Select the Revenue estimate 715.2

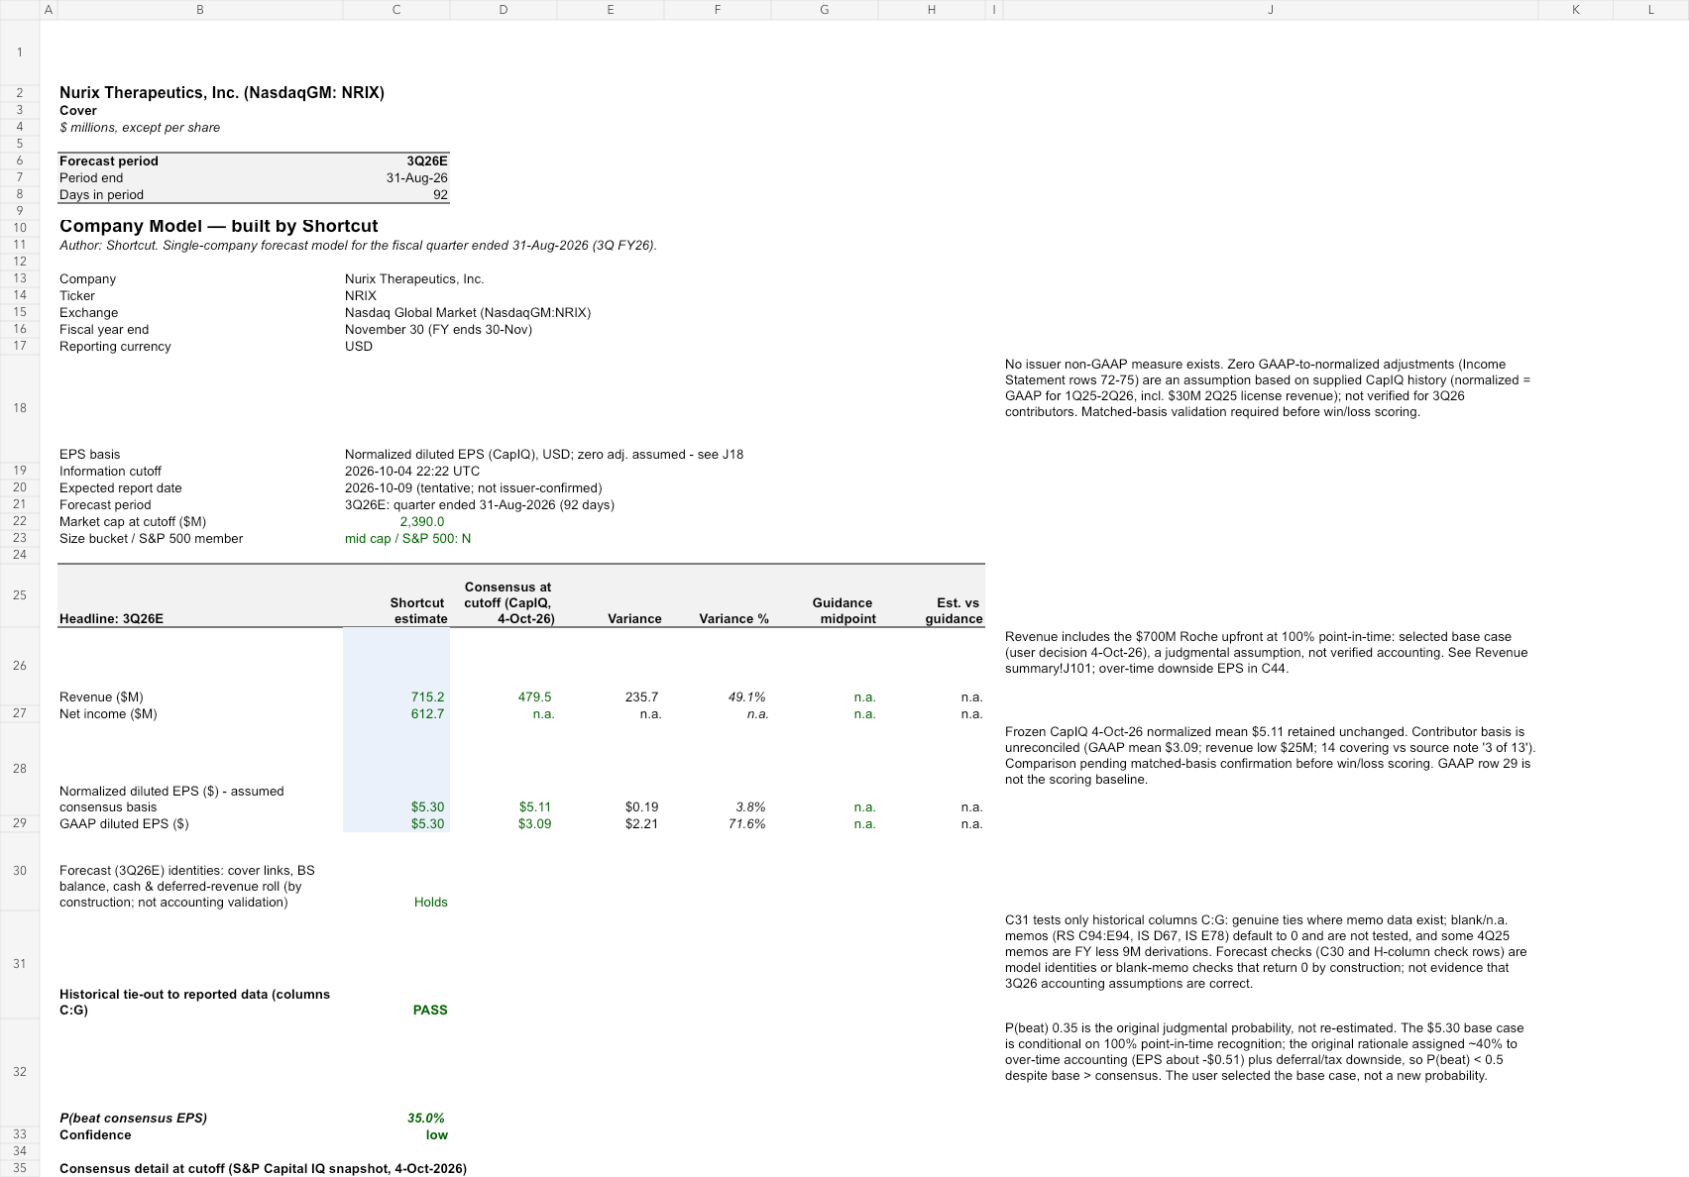click(x=427, y=696)
